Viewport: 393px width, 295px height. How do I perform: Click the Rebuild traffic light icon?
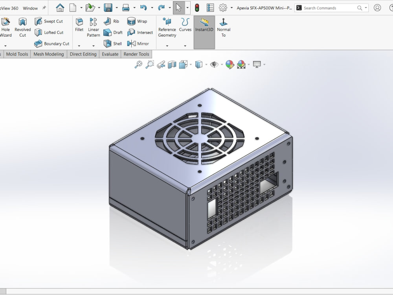coord(197,8)
